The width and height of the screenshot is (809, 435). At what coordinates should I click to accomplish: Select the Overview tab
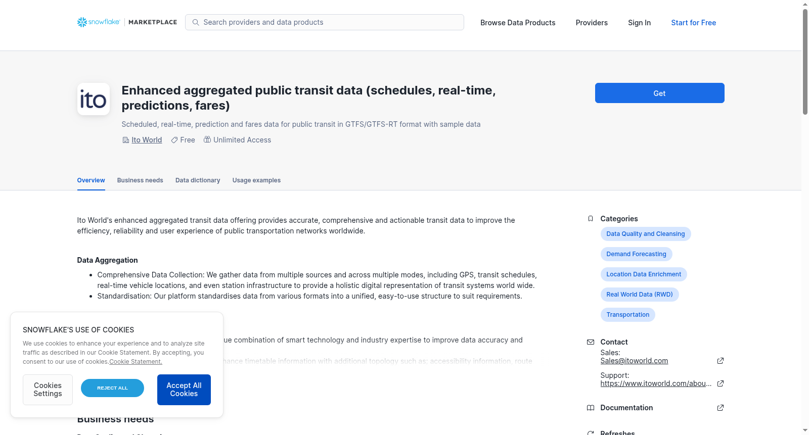click(91, 180)
